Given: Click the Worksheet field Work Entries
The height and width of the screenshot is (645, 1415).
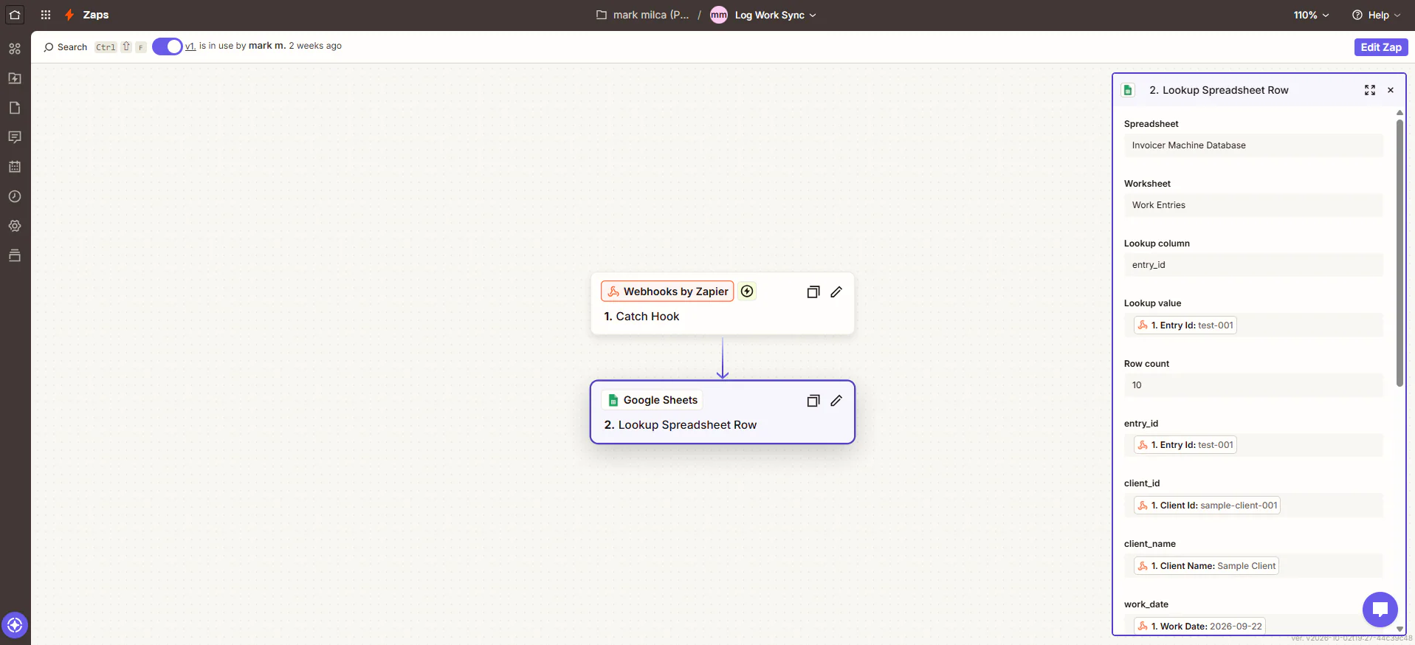Looking at the screenshot, I should [1253, 205].
